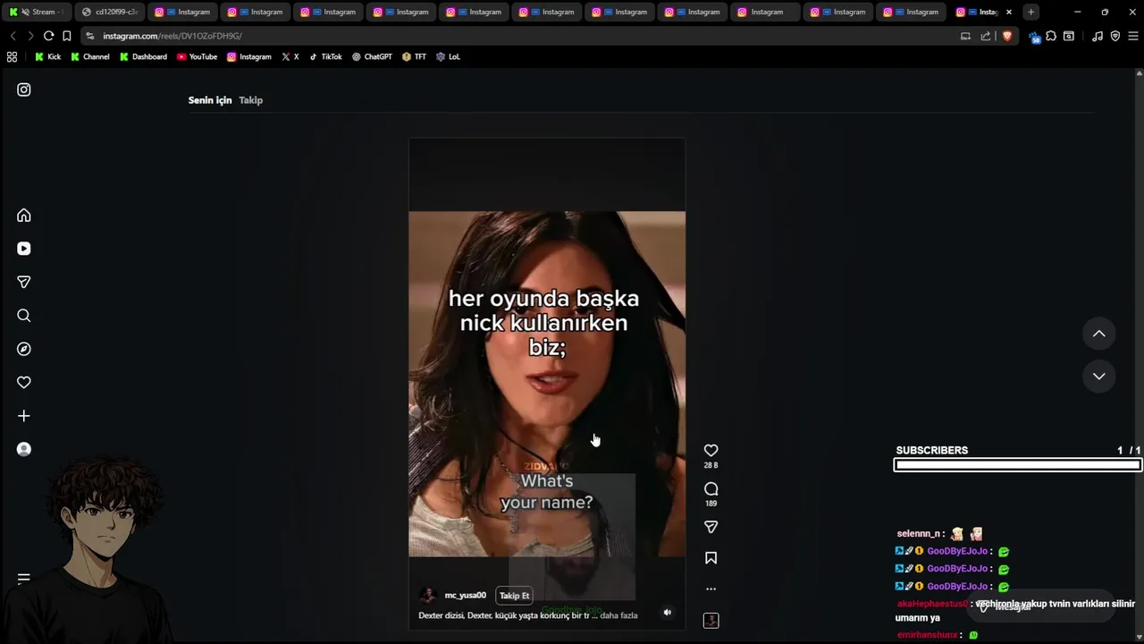Open LoL bookmark
Screen dimensions: 1144x644
point(448,56)
